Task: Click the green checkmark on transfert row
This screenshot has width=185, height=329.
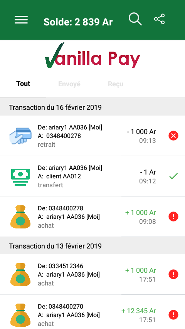Action: click(x=173, y=176)
